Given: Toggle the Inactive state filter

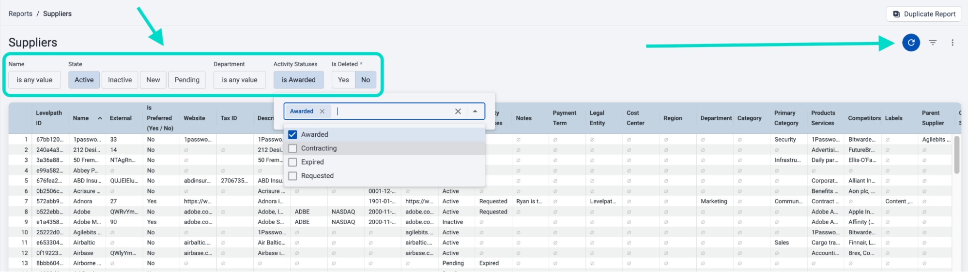Looking at the screenshot, I should click(x=120, y=80).
